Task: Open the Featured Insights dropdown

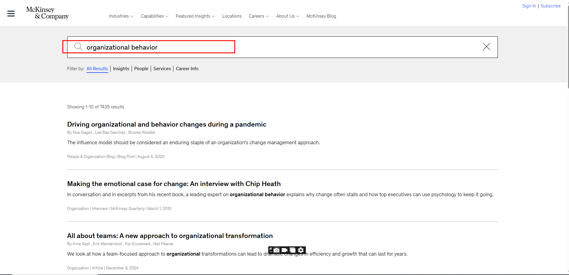Action: (x=195, y=16)
